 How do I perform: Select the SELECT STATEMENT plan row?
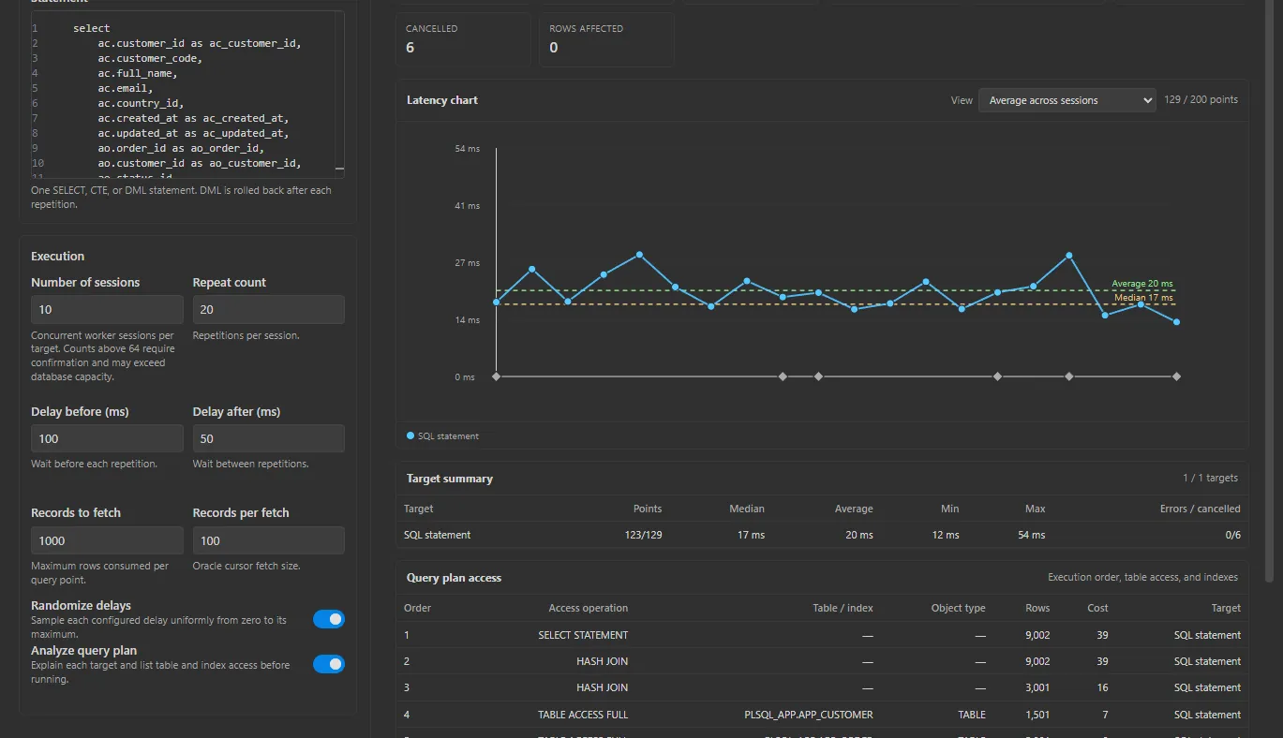coord(822,635)
